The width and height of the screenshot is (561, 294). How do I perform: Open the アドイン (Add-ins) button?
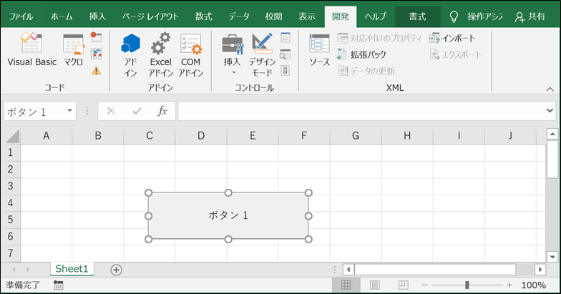tap(130, 56)
